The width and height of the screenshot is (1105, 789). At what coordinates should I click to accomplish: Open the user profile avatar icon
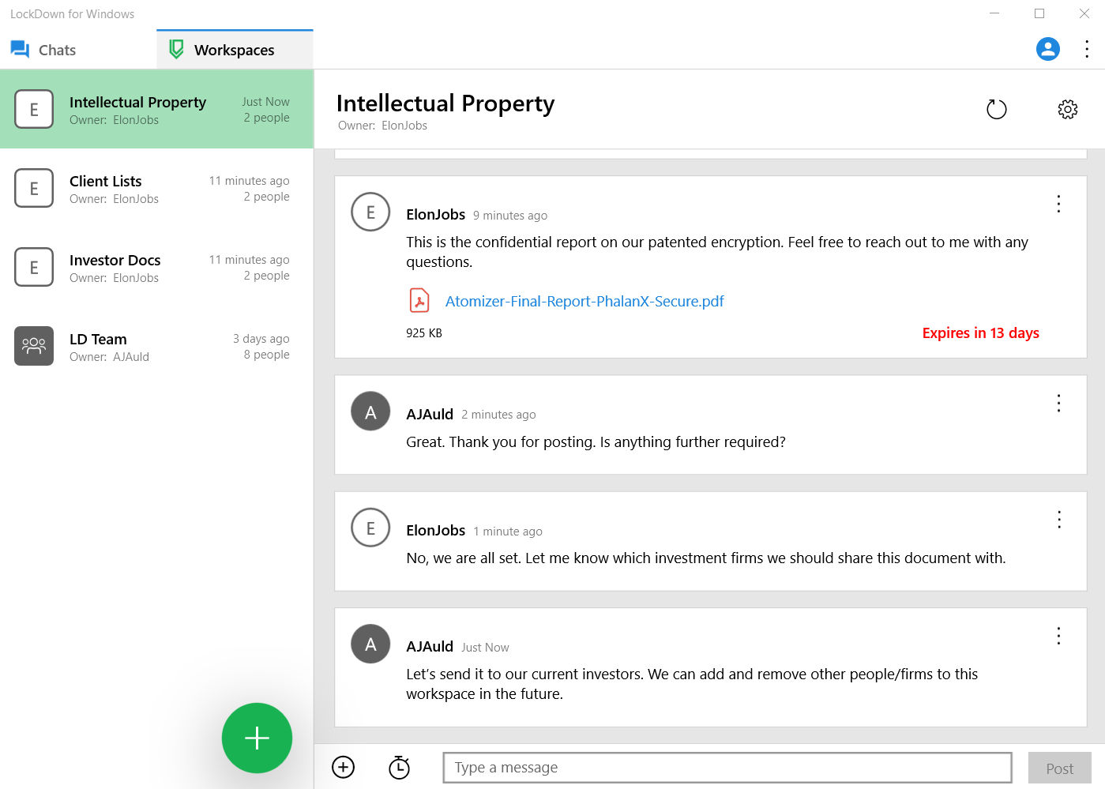pyautogui.click(x=1047, y=49)
